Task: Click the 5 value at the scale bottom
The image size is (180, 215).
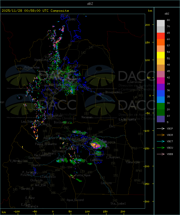Action: coord(168,122)
